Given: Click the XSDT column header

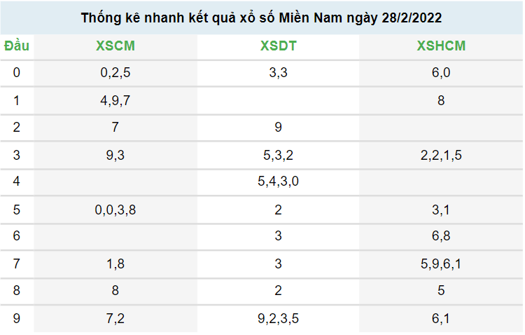Looking at the screenshot, I should (278, 47).
